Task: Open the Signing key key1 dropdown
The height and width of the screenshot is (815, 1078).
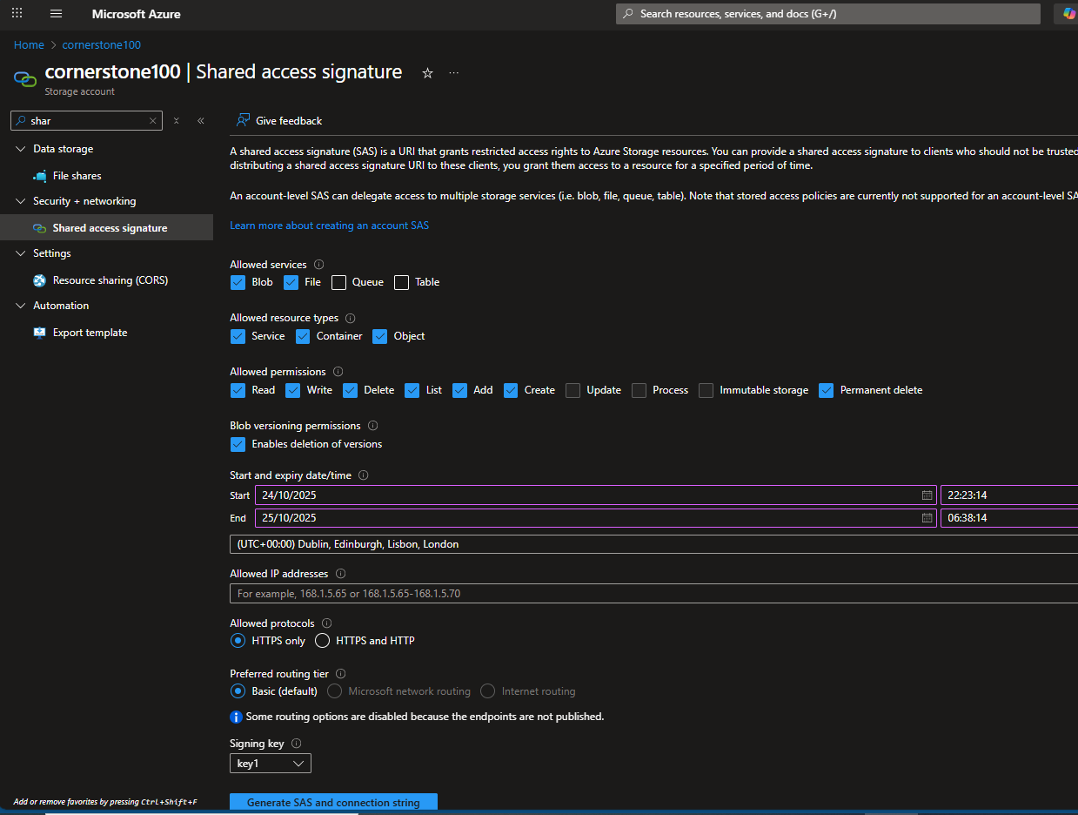Action: pyautogui.click(x=271, y=764)
